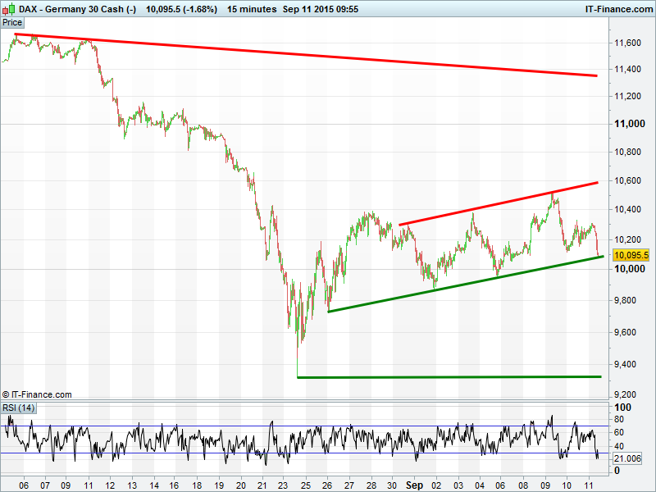Click the yellow 10,095.5 current price tag
Screen dimensions: 656x492
pyautogui.click(x=631, y=255)
